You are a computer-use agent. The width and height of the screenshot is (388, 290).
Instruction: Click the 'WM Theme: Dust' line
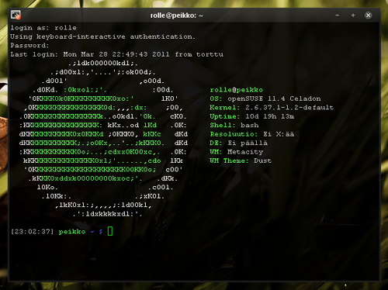pyautogui.click(x=241, y=161)
